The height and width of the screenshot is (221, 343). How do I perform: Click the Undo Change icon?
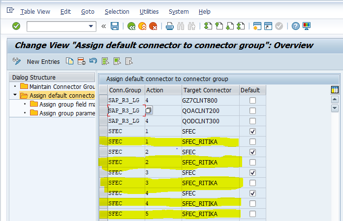[93, 61]
